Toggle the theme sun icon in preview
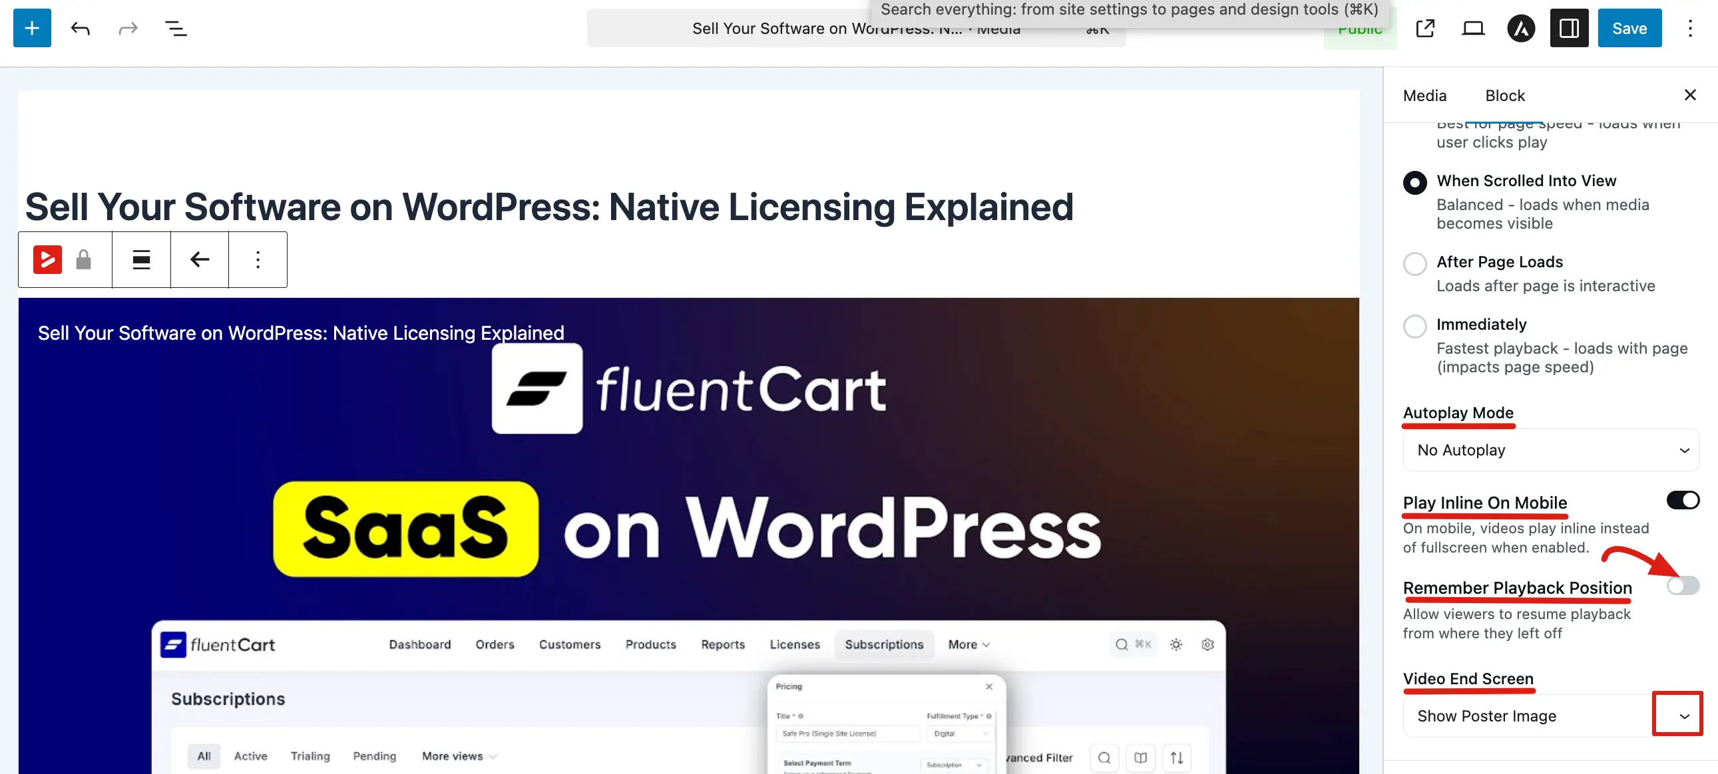 point(1176,644)
